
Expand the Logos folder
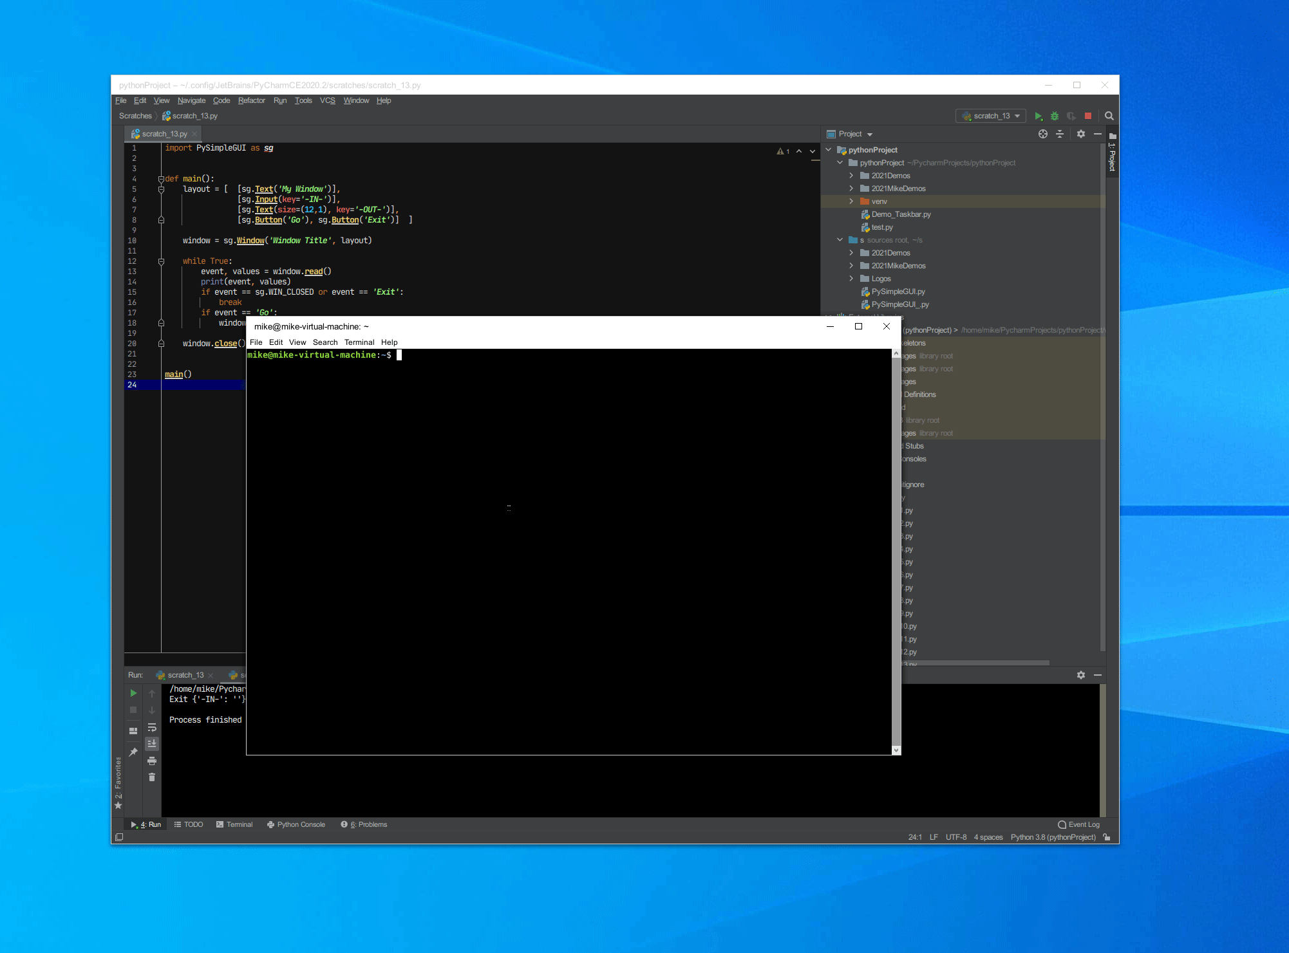pos(851,279)
